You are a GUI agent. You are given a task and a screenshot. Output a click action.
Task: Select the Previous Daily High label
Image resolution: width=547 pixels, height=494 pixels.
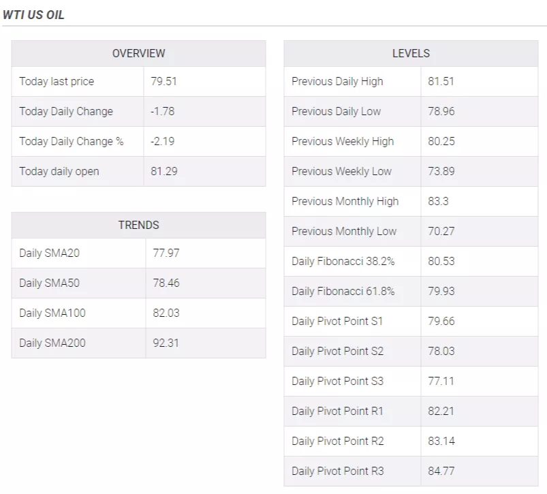click(x=337, y=81)
